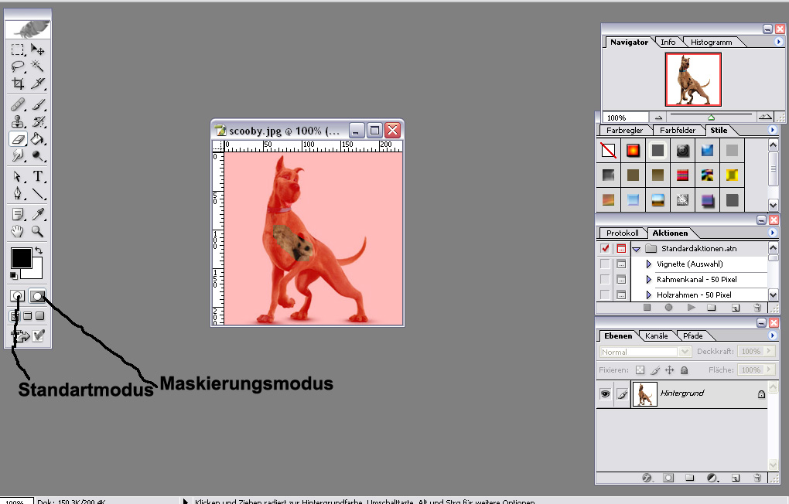Collapse the Standardaktionen.atn action set
789x504 pixels.
(x=637, y=249)
